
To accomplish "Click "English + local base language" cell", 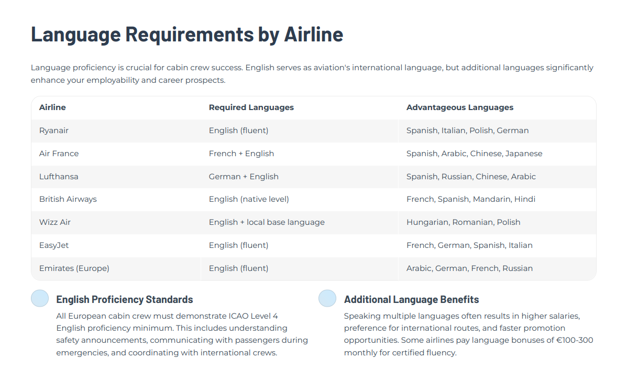I will click(x=267, y=222).
